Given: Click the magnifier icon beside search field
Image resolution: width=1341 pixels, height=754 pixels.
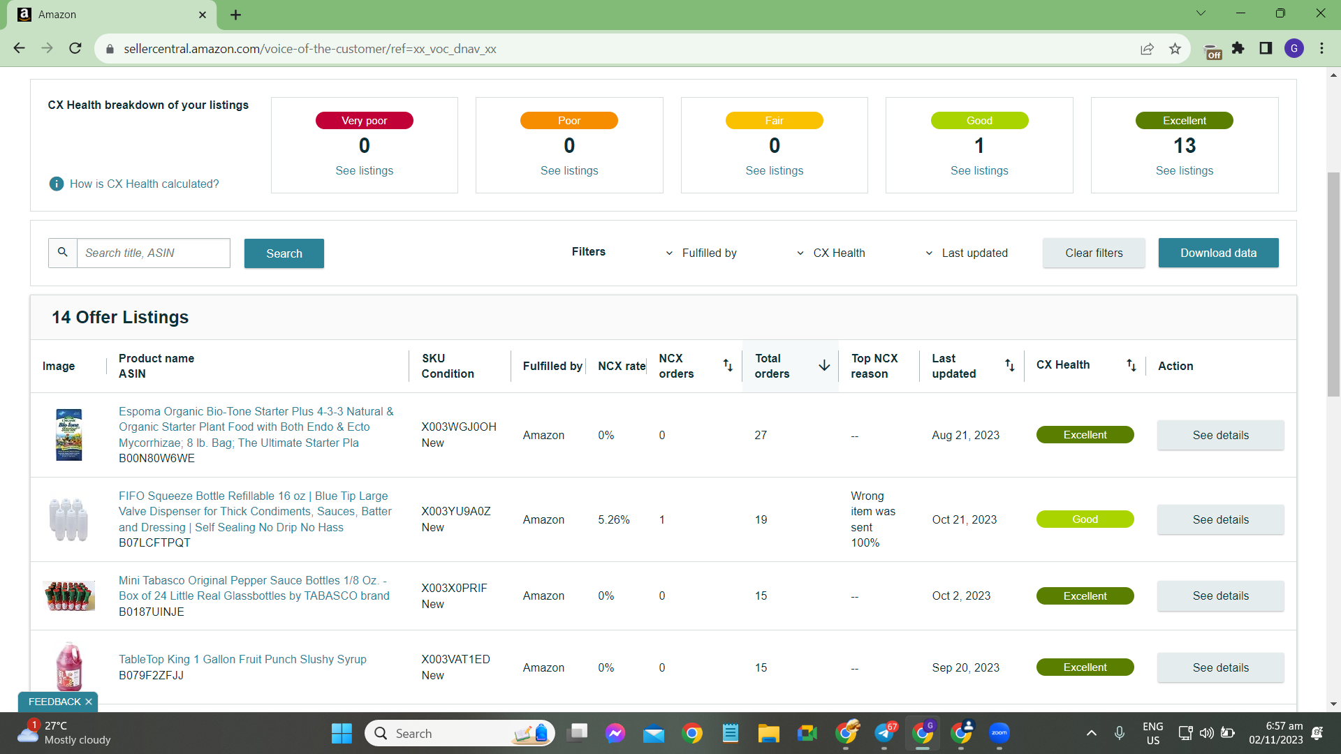Looking at the screenshot, I should (x=63, y=253).
